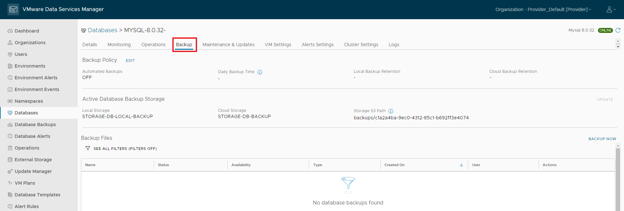
Task: Open the VM Settings tab
Action: pos(278,45)
